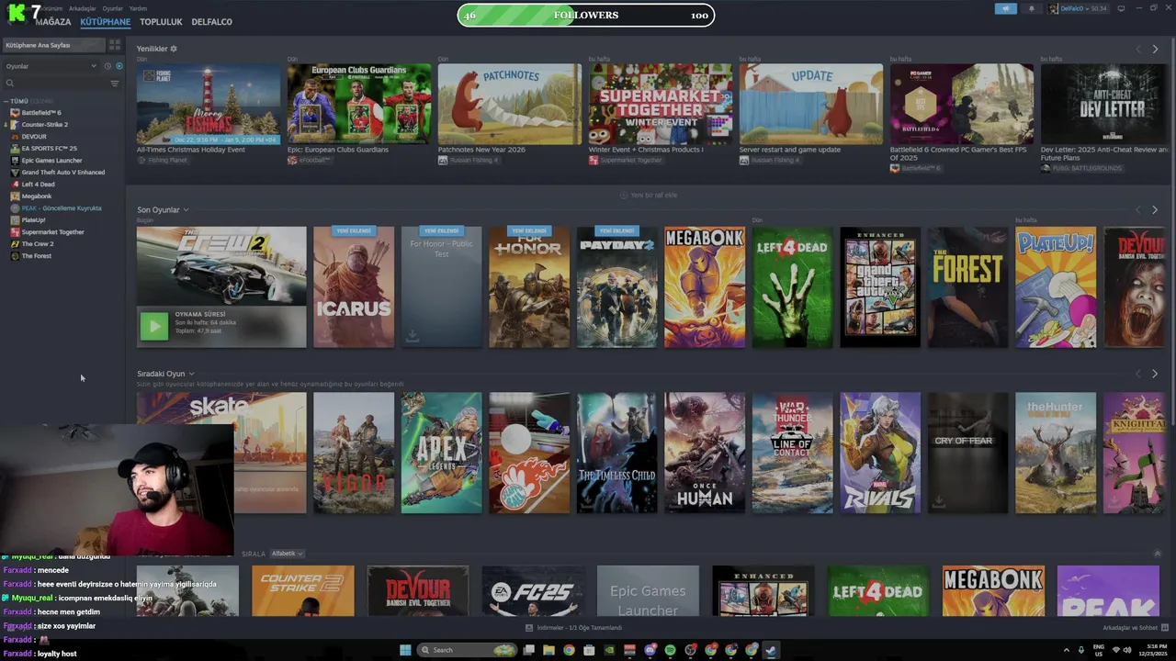The image size is (1176, 661).
Task: Open Marvel Rivals game cover
Action: (x=880, y=453)
